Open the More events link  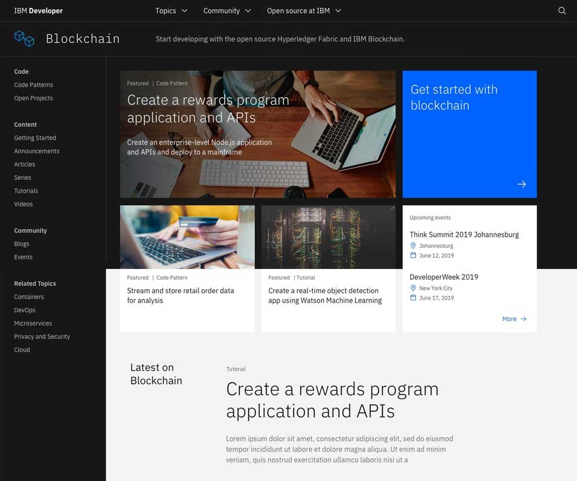pyautogui.click(x=514, y=319)
